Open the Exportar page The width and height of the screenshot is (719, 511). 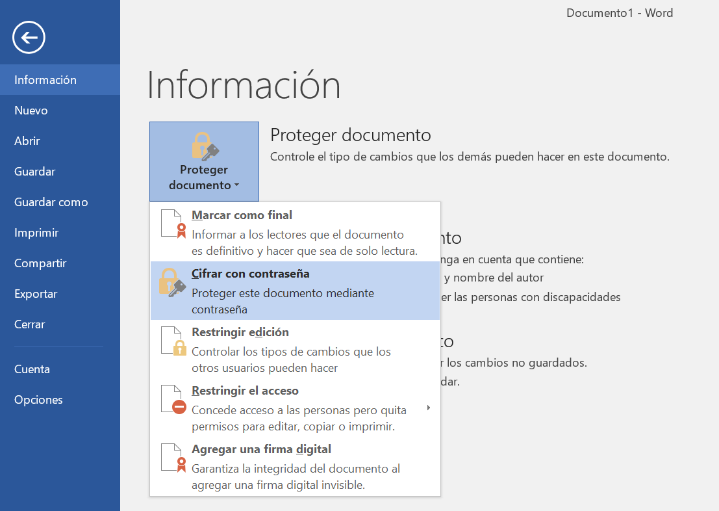[x=36, y=294]
